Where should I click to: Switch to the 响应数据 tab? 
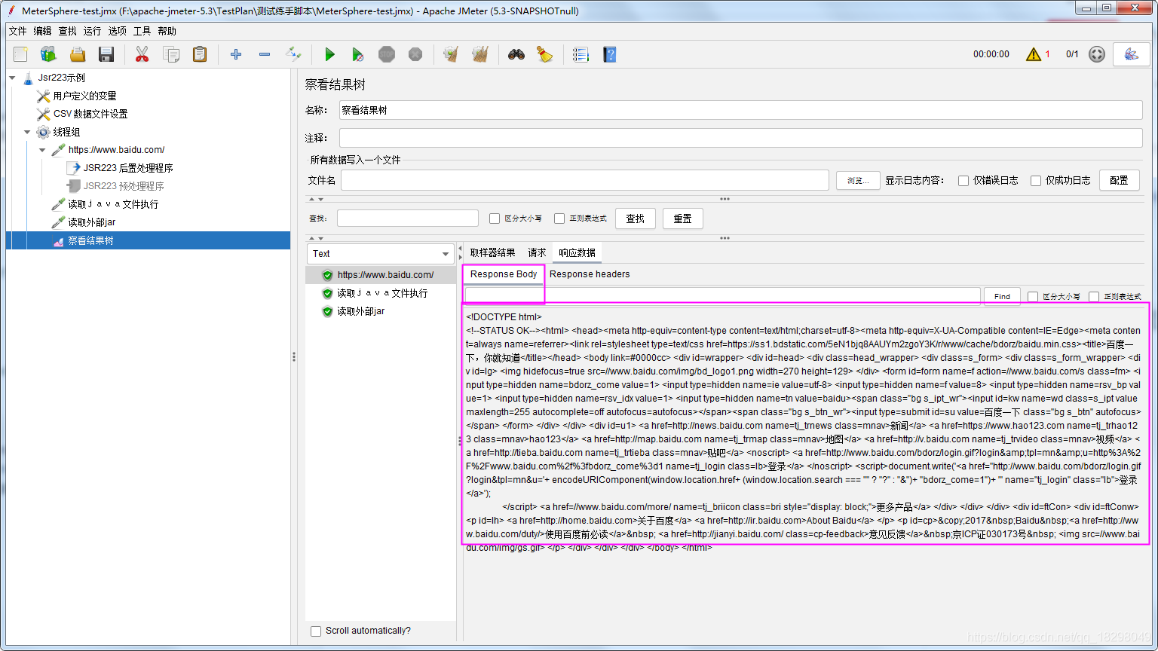577,252
